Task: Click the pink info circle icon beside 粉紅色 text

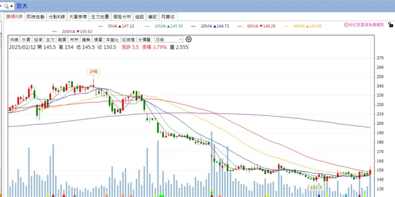Action: tap(346, 25)
